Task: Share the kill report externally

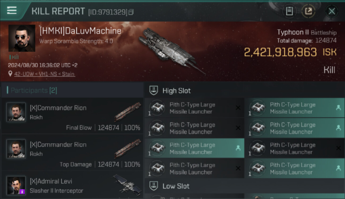Action: (x=308, y=11)
